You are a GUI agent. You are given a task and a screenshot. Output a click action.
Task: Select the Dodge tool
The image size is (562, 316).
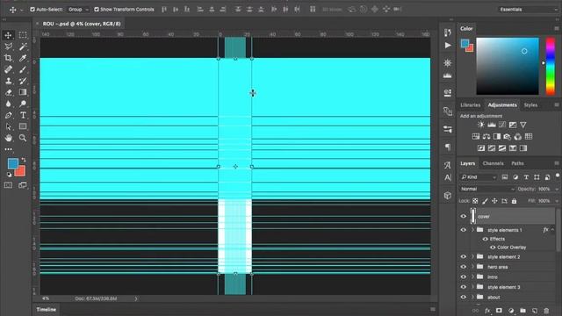[x=23, y=104]
